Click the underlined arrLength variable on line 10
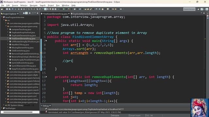The image size is (209, 117). coord(79,53)
